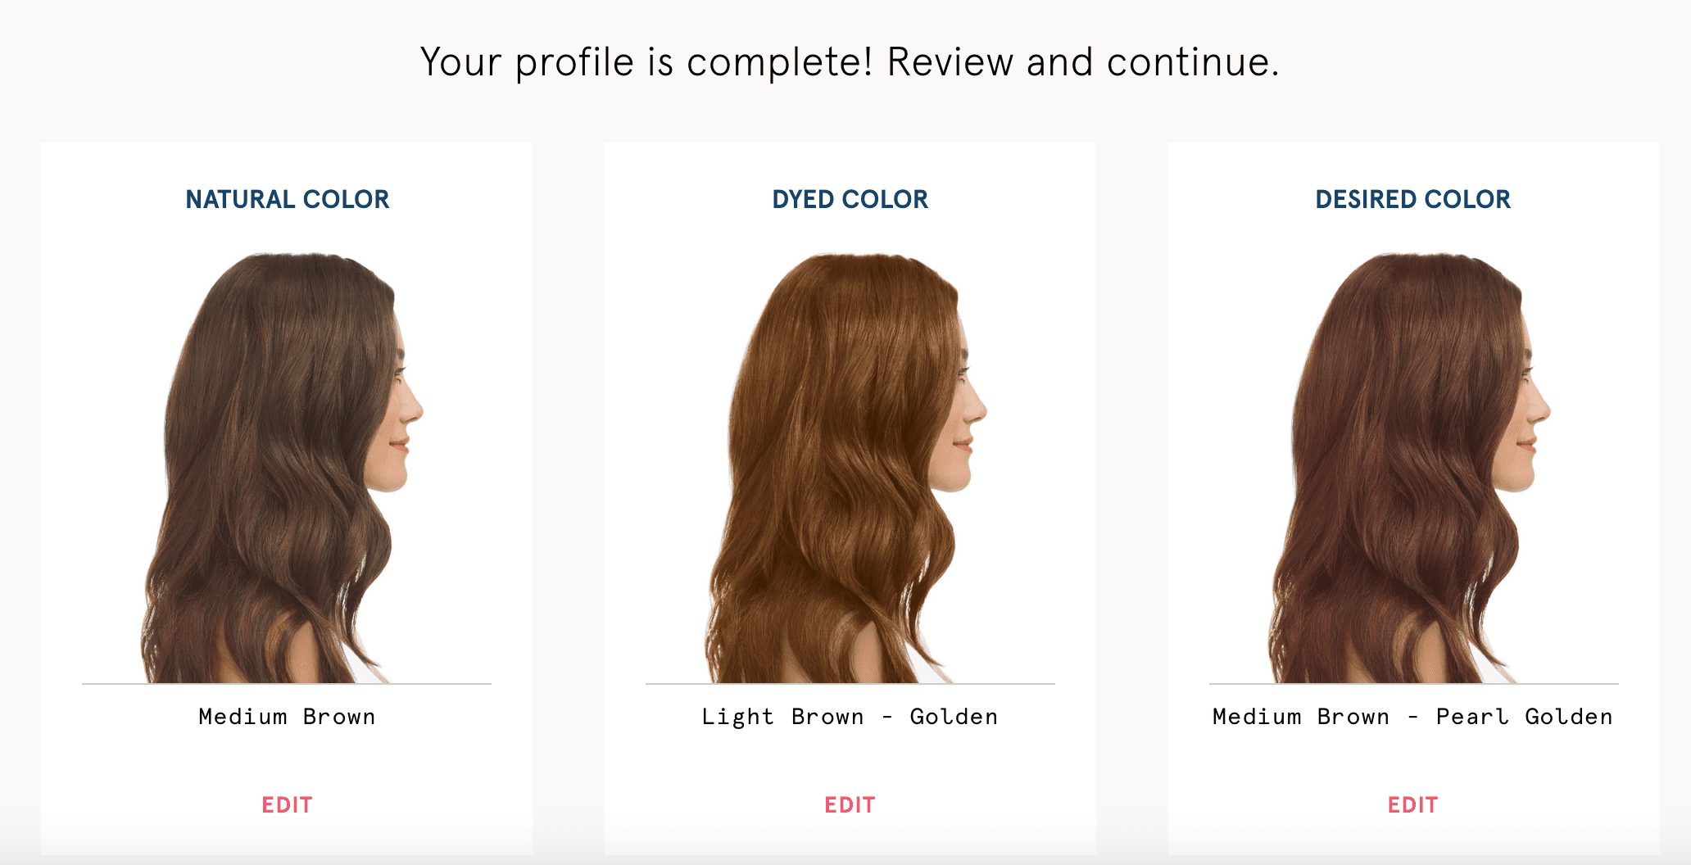Click the divider under the natural color image

pos(287,683)
